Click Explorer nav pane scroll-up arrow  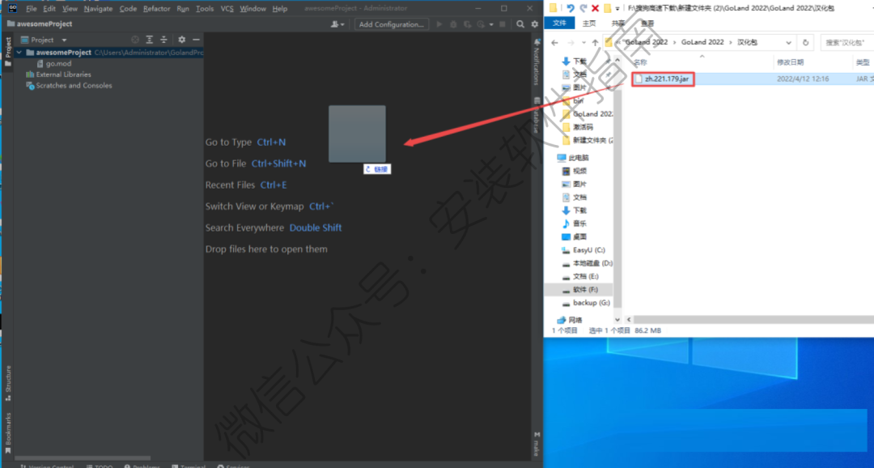point(617,60)
